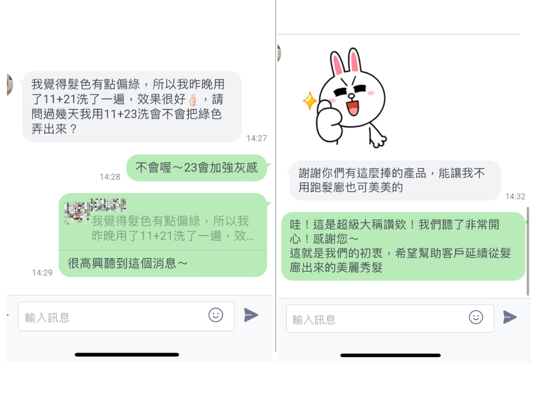Open emoji picker in right chat input
The width and height of the screenshot is (538, 403).
pyautogui.click(x=476, y=318)
